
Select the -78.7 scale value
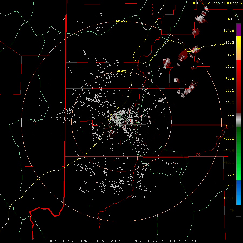(x=229, y=174)
